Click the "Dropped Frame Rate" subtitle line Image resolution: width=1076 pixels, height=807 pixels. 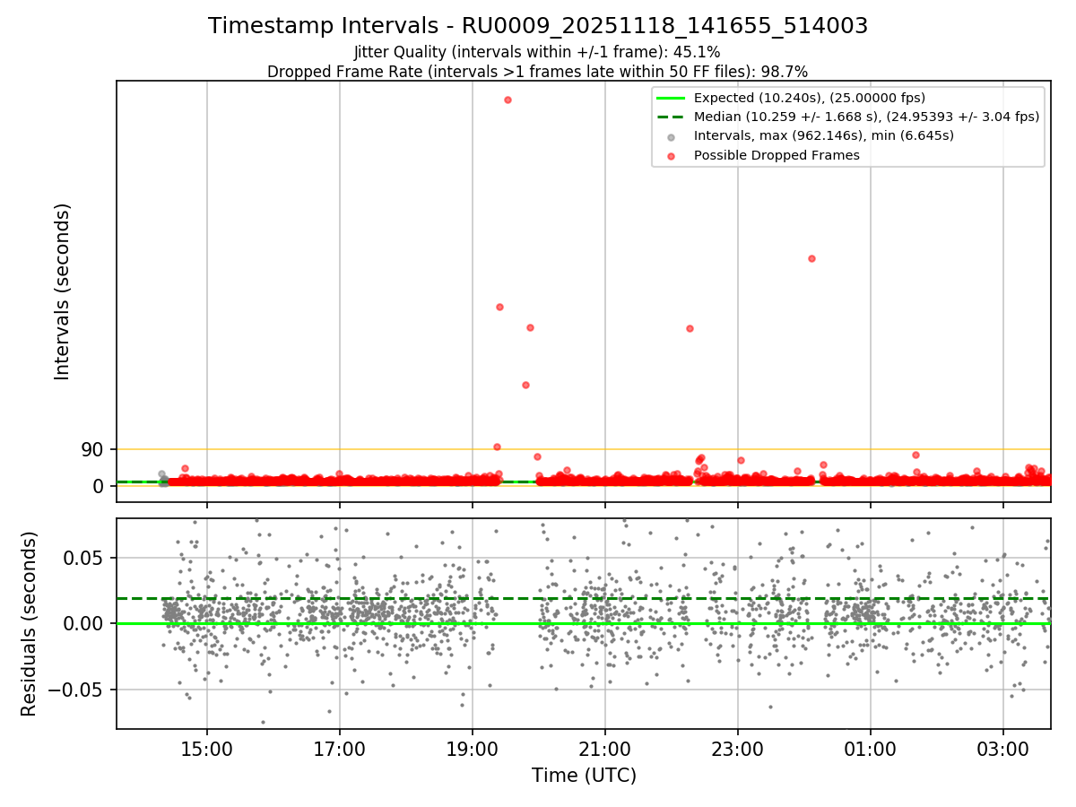click(538, 72)
